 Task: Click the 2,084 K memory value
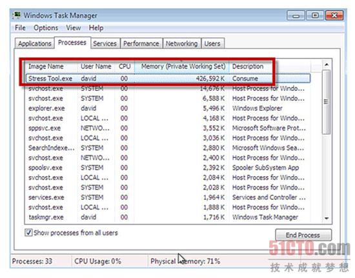[214, 177]
